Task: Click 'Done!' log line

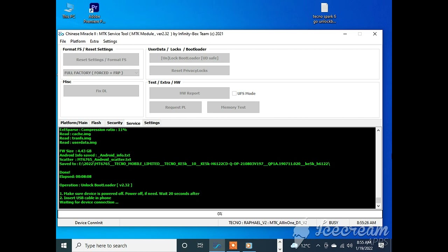Action: [65, 173]
